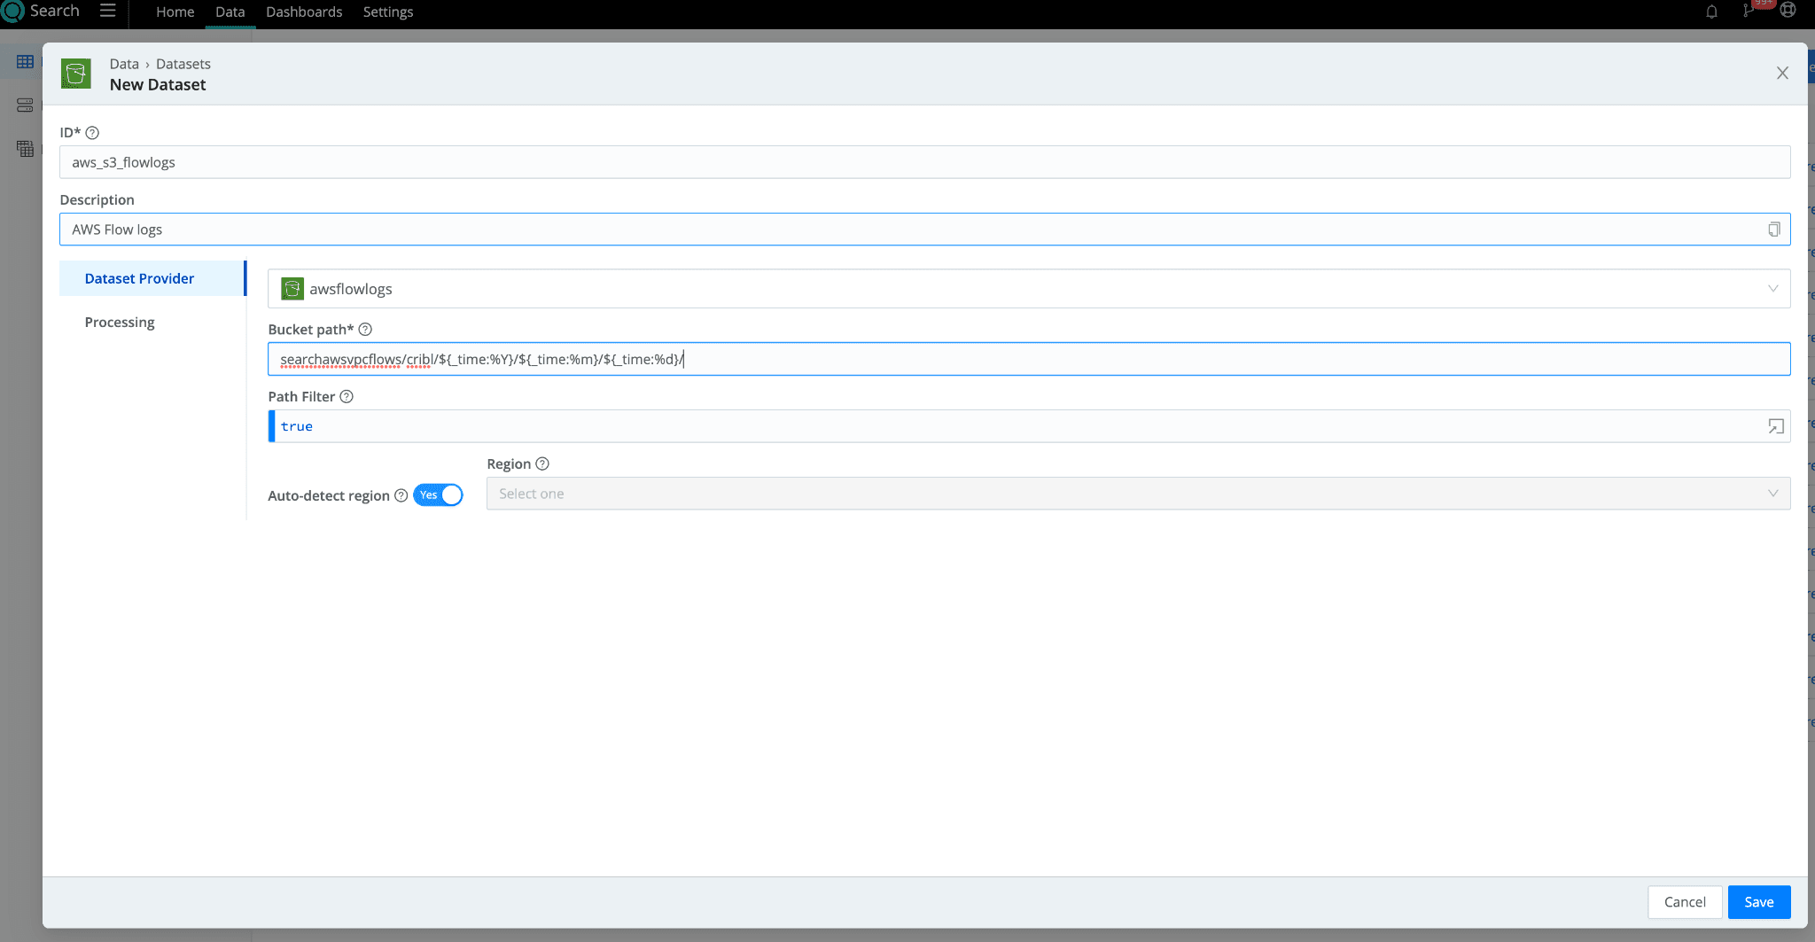
Task: Select the Dataset Provider tab
Action: click(139, 278)
